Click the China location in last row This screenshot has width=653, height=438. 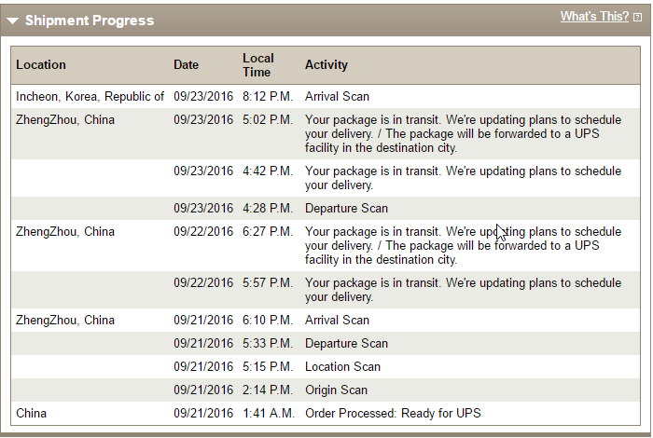pyautogui.click(x=31, y=414)
